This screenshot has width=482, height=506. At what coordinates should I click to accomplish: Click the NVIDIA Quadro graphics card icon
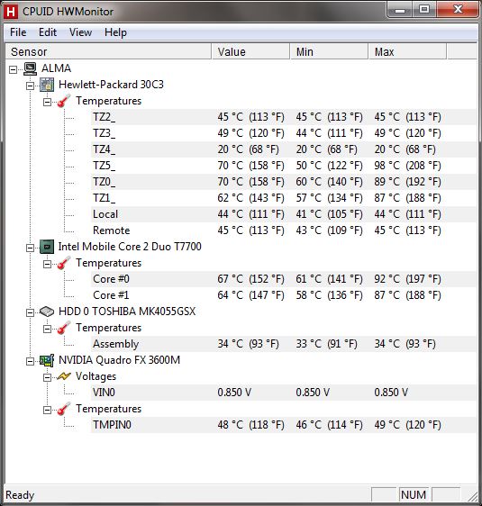click(47, 360)
